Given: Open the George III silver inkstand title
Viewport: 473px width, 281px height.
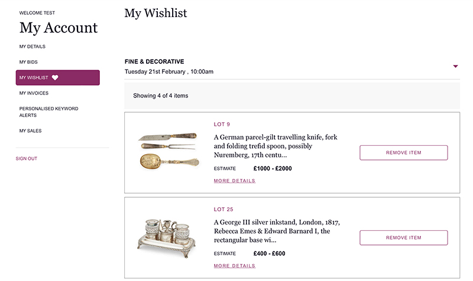Looking at the screenshot, I should coord(276,231).
